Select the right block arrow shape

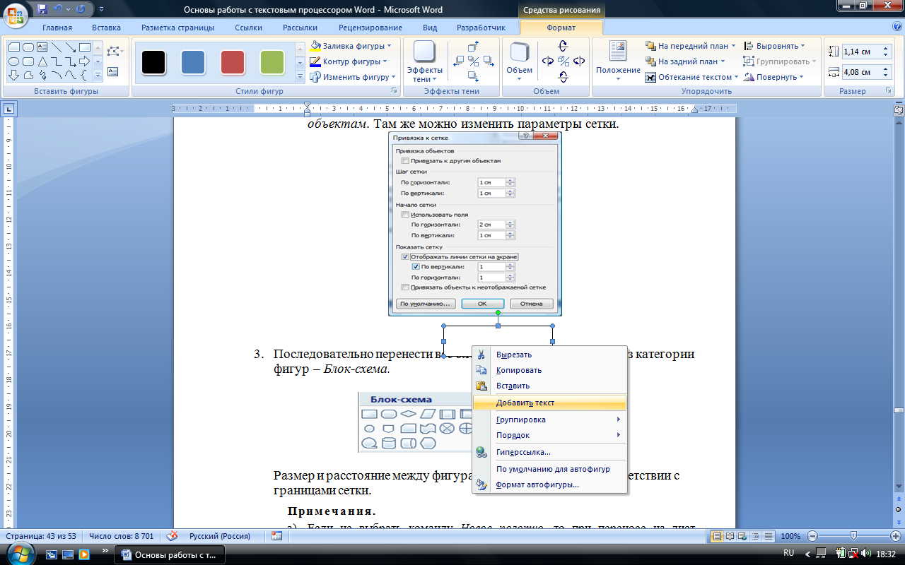[85, 61]
